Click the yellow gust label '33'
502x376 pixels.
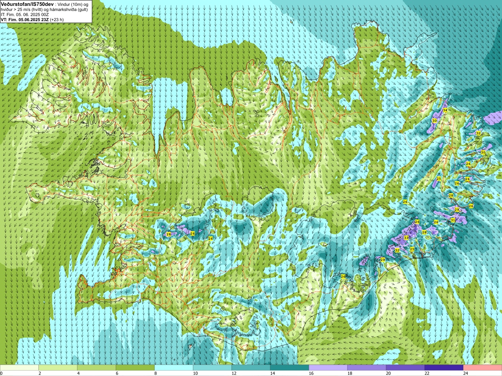click(406, 238)
